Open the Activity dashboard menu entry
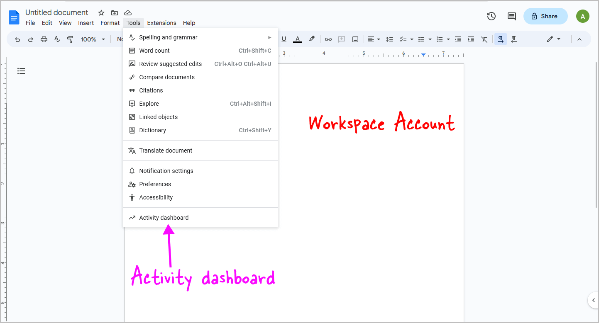This screenshot has height=323, width=599. pyautogui.click(x=164, y=217)
